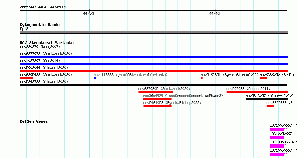Click the nsv6395488 (Sedlazeck2020) label text
Screen dimensions: 297x158
46,75
